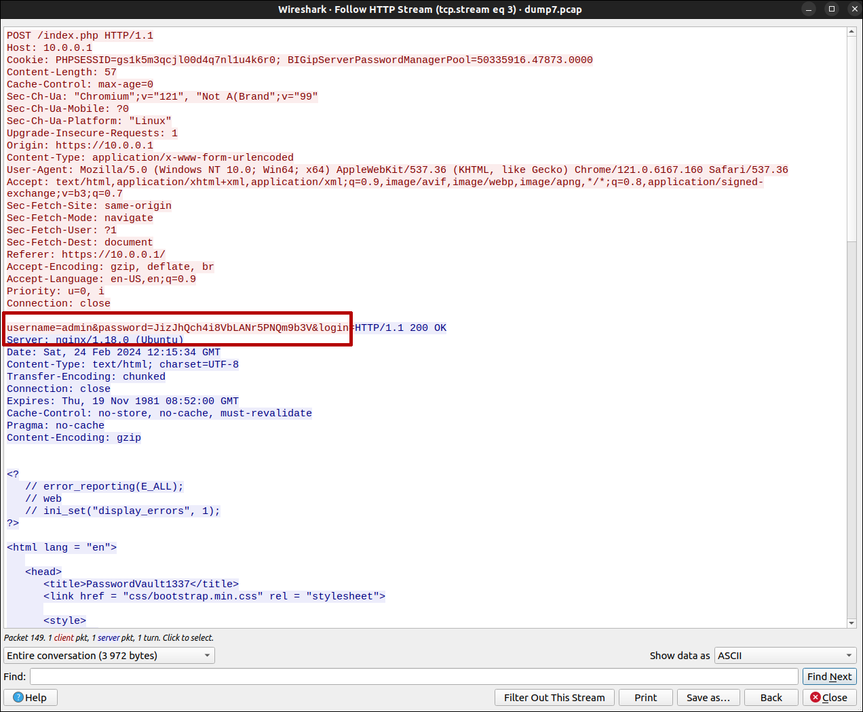Viewport: 863px width, 712px height.
Task: Focus the Find text input field
Action: pyautogui.click(x=414, y=676)
